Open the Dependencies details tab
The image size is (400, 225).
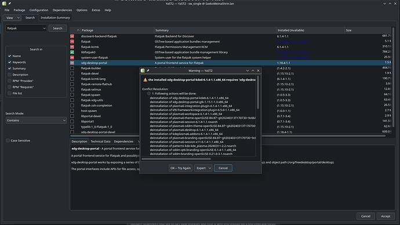[x=123, y=141]
